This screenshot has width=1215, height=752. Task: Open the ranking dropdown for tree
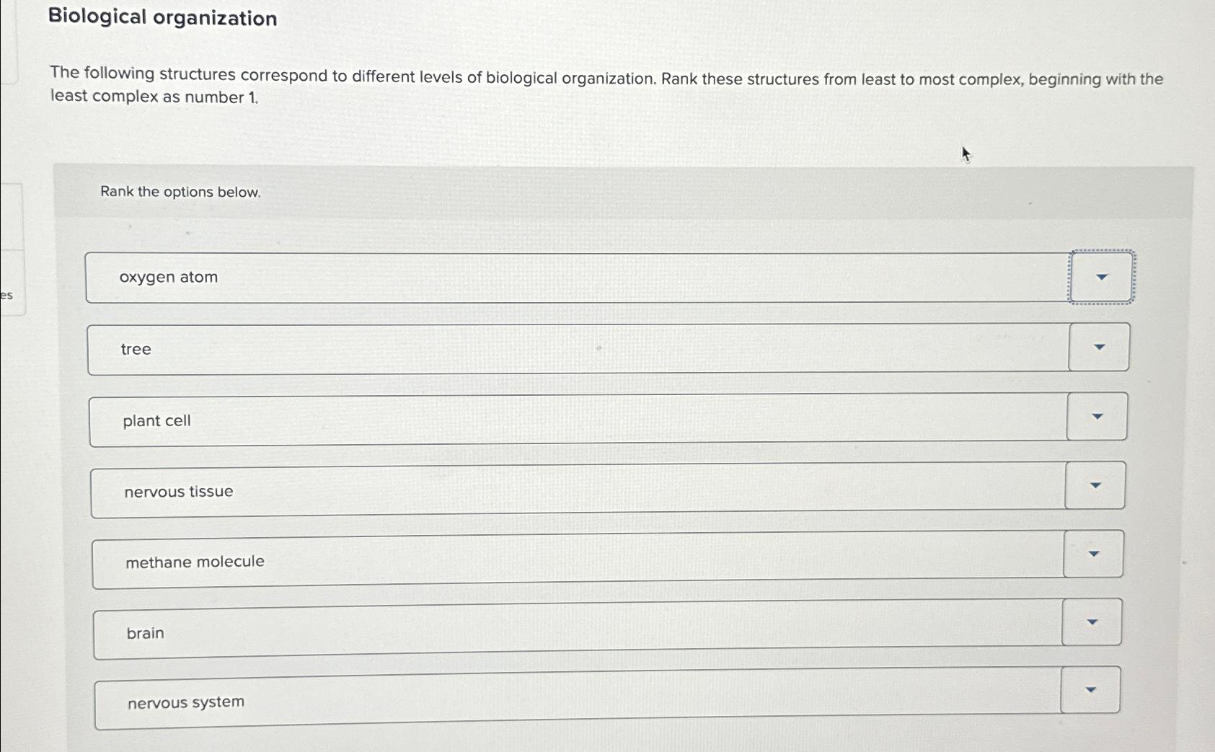pyautogui.click(x=1097, y=348)
